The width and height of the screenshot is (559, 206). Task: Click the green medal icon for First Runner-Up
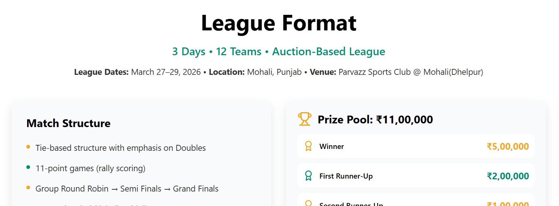pyautogui.click(x=308, y=176)
